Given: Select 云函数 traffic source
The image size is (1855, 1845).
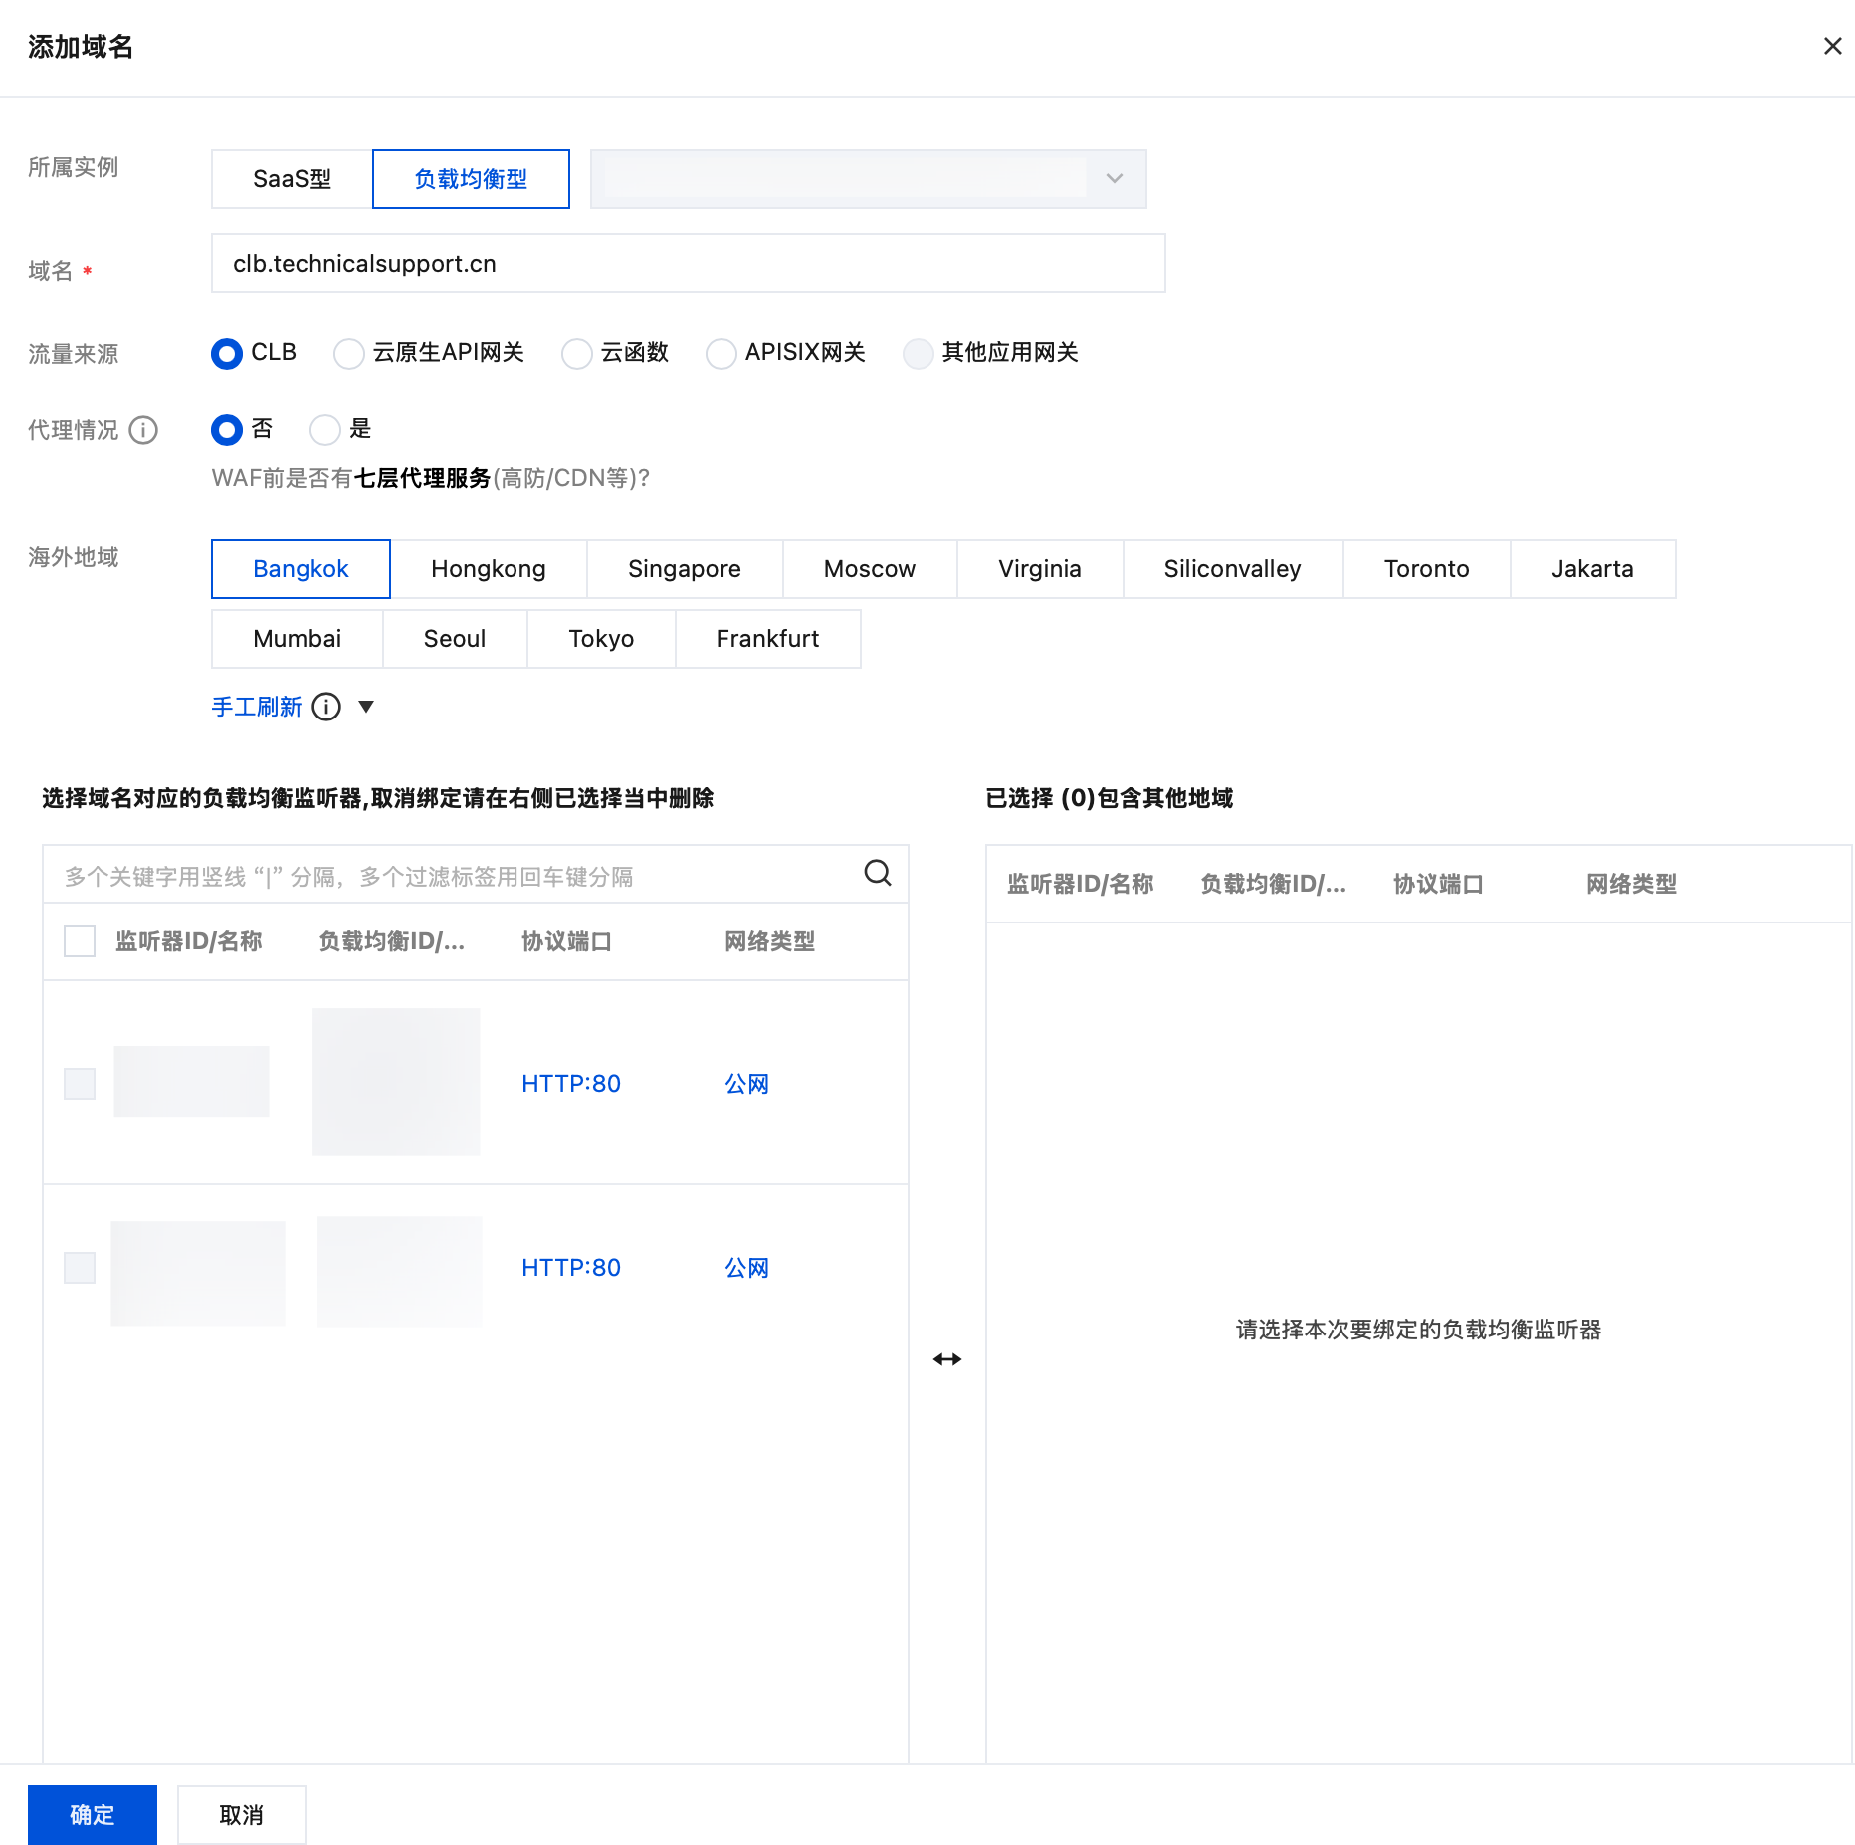Looking at the screenshot, I should coord(577,353).
